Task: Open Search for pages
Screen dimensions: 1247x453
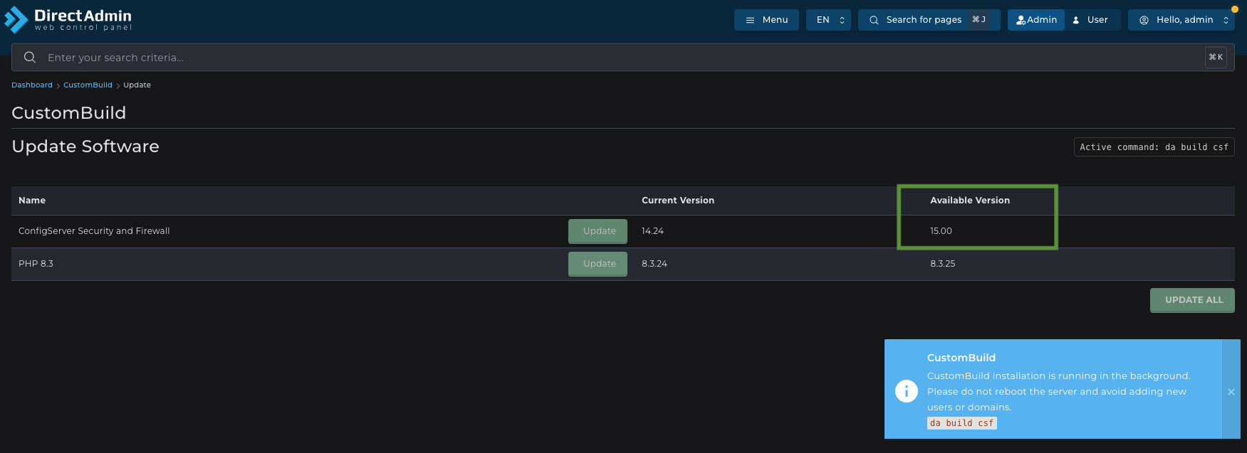Action: point(929,20)
